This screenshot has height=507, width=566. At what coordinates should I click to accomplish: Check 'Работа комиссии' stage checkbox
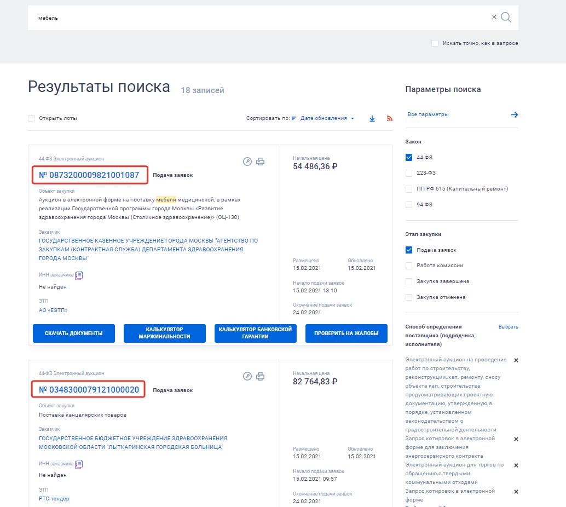coord(409,266)
